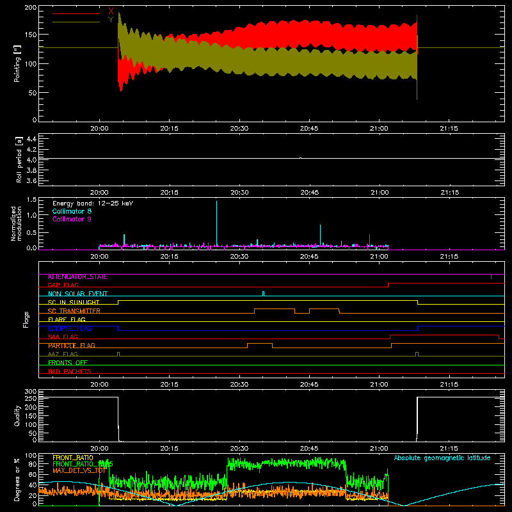Viewport: 512px width, 512px height.
Task: Click the 'Degrees or %' axis title
Action: pos(17,480)
